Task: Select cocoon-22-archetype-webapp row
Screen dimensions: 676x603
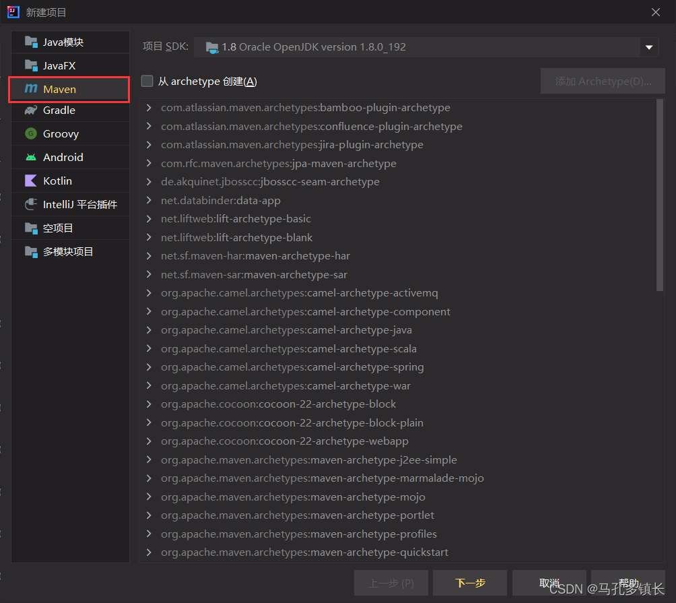Action: [x=397, y=441]
